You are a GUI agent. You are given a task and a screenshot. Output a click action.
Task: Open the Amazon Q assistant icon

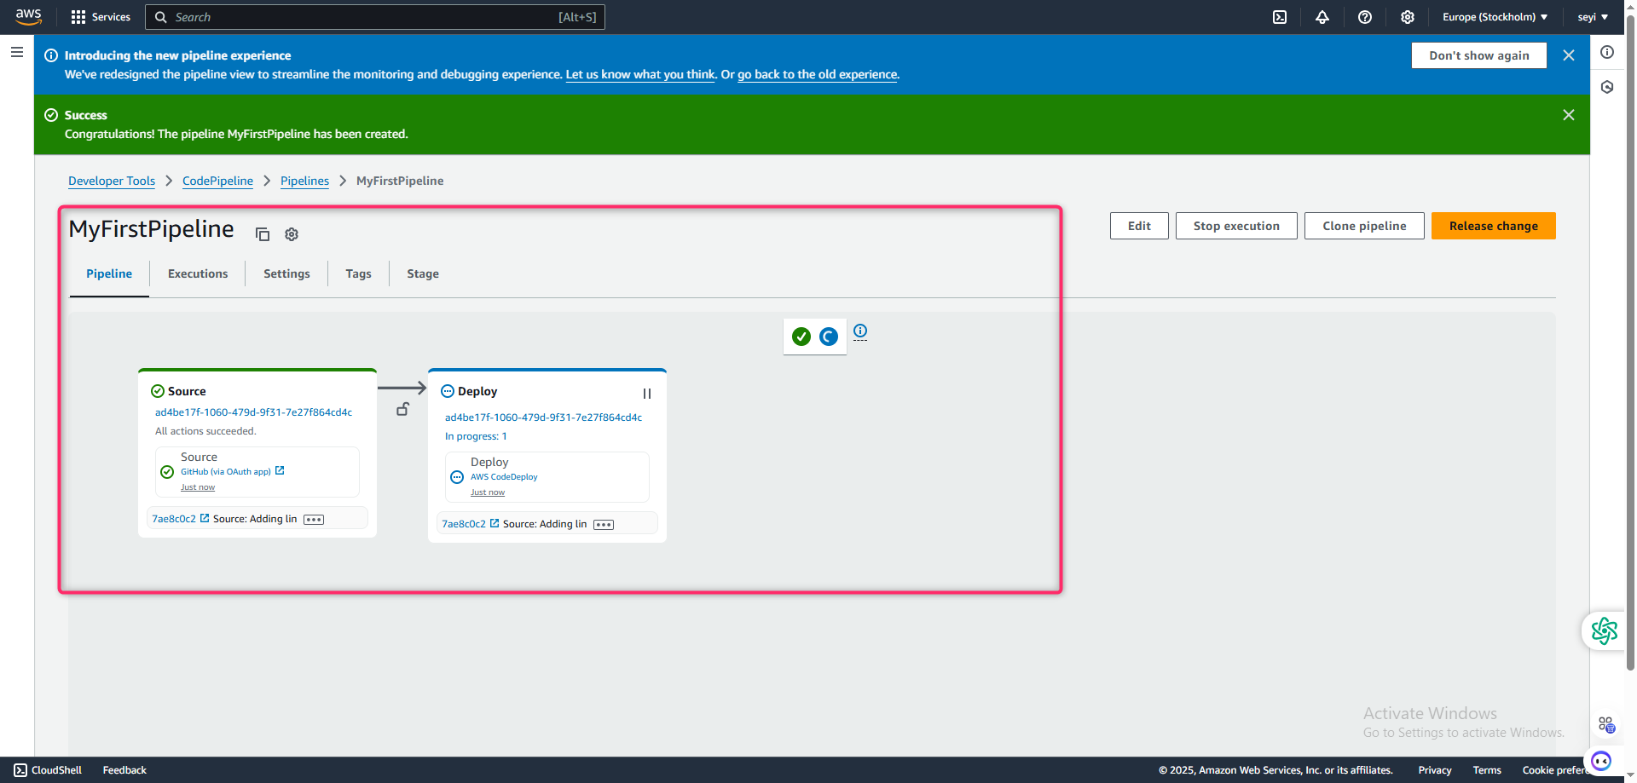tap(1601, 761)
